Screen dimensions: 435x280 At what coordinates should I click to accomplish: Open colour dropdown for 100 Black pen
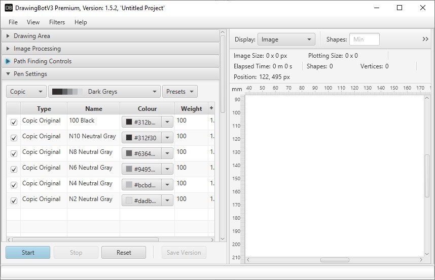coord(167,122)
